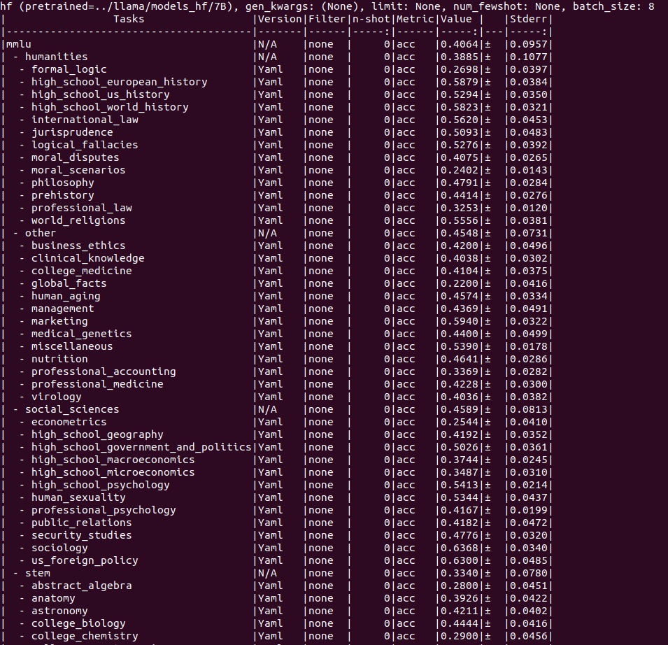Click 'global_facts' task name
This screenshot has height=645, width=668.
pos(69,284)
